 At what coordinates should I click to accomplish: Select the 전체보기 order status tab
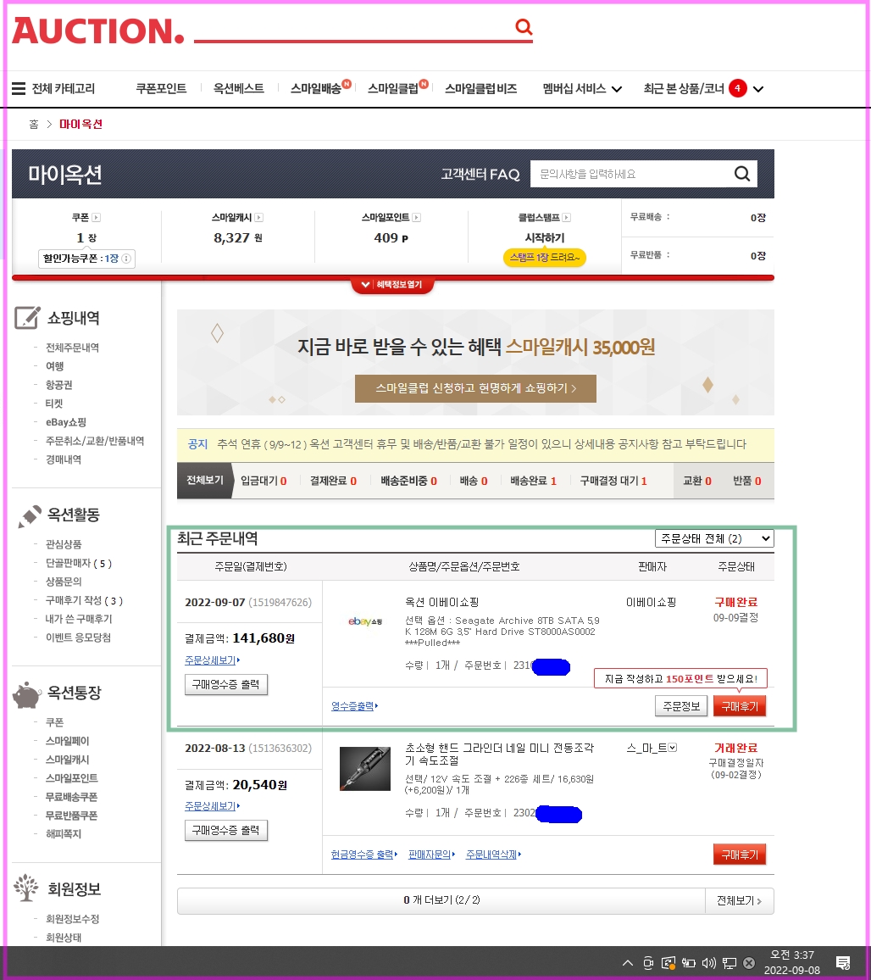tap(204, 480)
